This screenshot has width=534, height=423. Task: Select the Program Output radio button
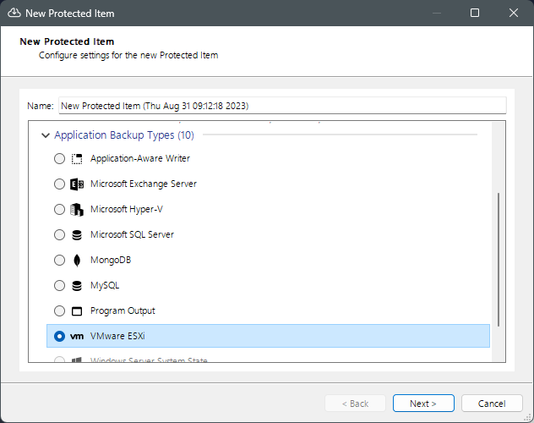(59, 310)
